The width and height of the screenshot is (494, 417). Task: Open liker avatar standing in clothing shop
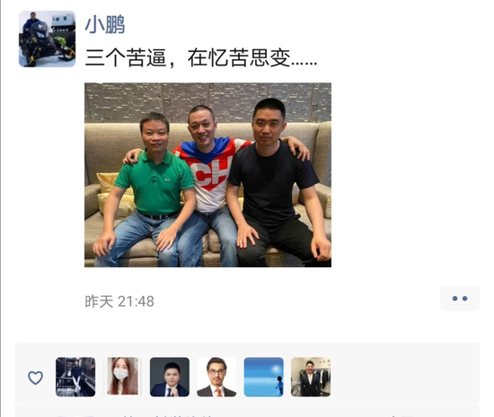(311, 377)
